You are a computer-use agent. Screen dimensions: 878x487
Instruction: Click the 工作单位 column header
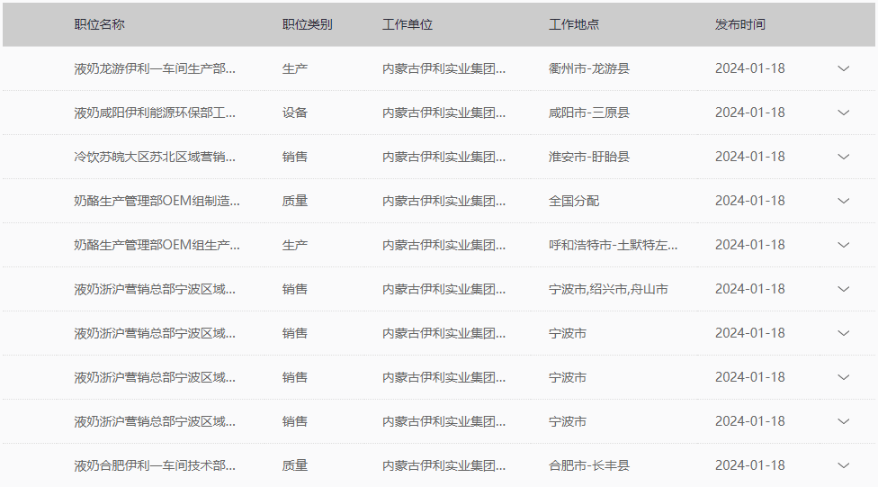click(408, 24)
